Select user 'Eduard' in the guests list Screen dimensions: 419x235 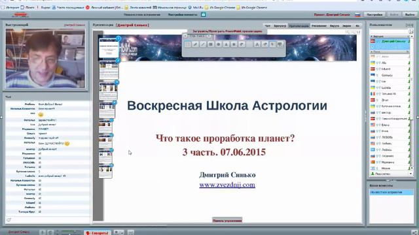pyautogui.click(x=390, y=69)
